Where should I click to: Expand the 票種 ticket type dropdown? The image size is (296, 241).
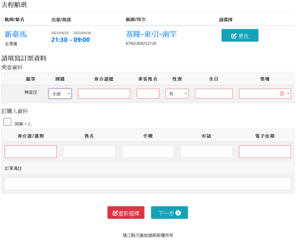[x=265, y=94]
